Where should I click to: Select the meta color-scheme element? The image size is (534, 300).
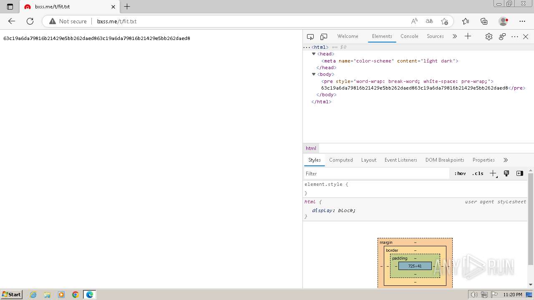point(390,61)
